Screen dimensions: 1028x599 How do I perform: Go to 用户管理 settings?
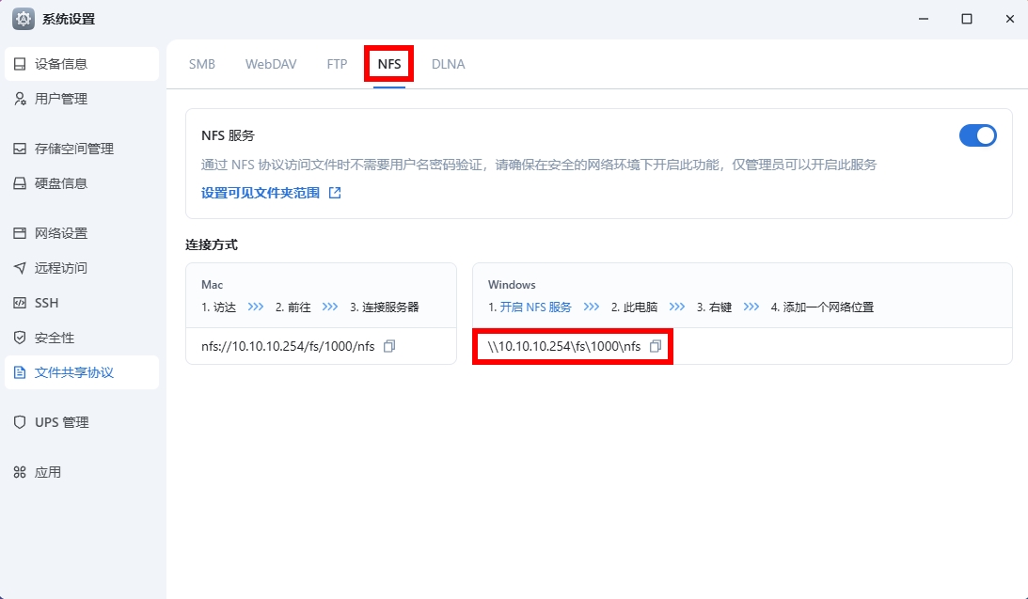coord(61,99)
